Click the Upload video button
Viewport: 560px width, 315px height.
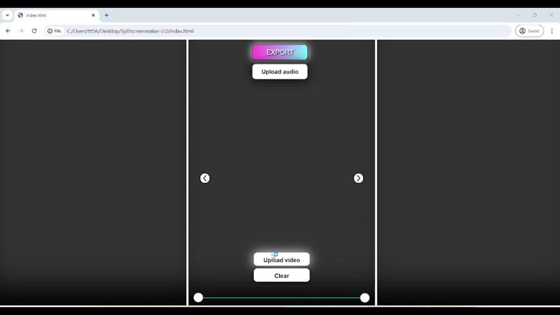281,260
